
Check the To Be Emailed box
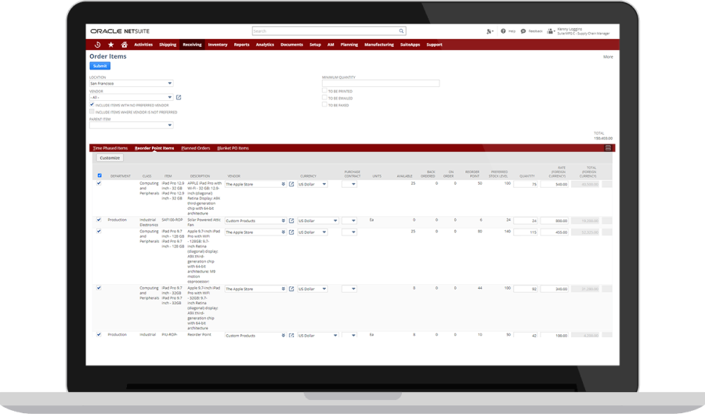[324, 98]
